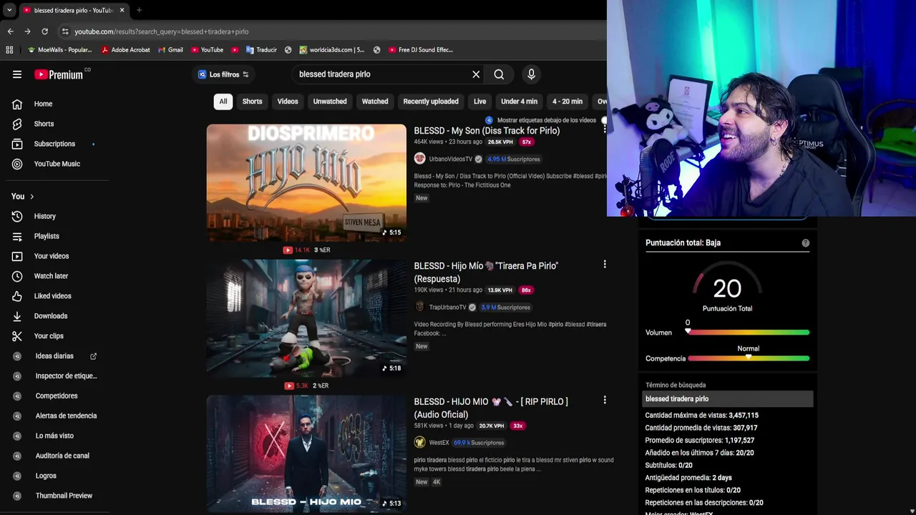Open the Gmail bookmark

point(170,50)
